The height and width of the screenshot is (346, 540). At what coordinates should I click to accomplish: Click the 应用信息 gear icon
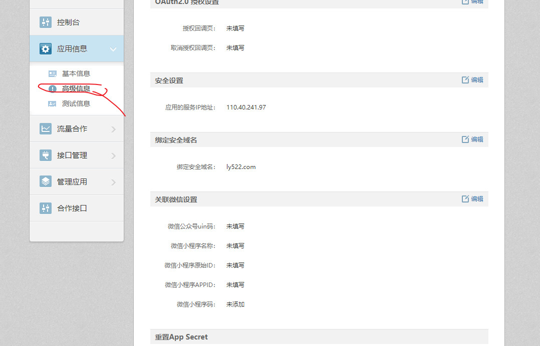(x=46, y=48)
